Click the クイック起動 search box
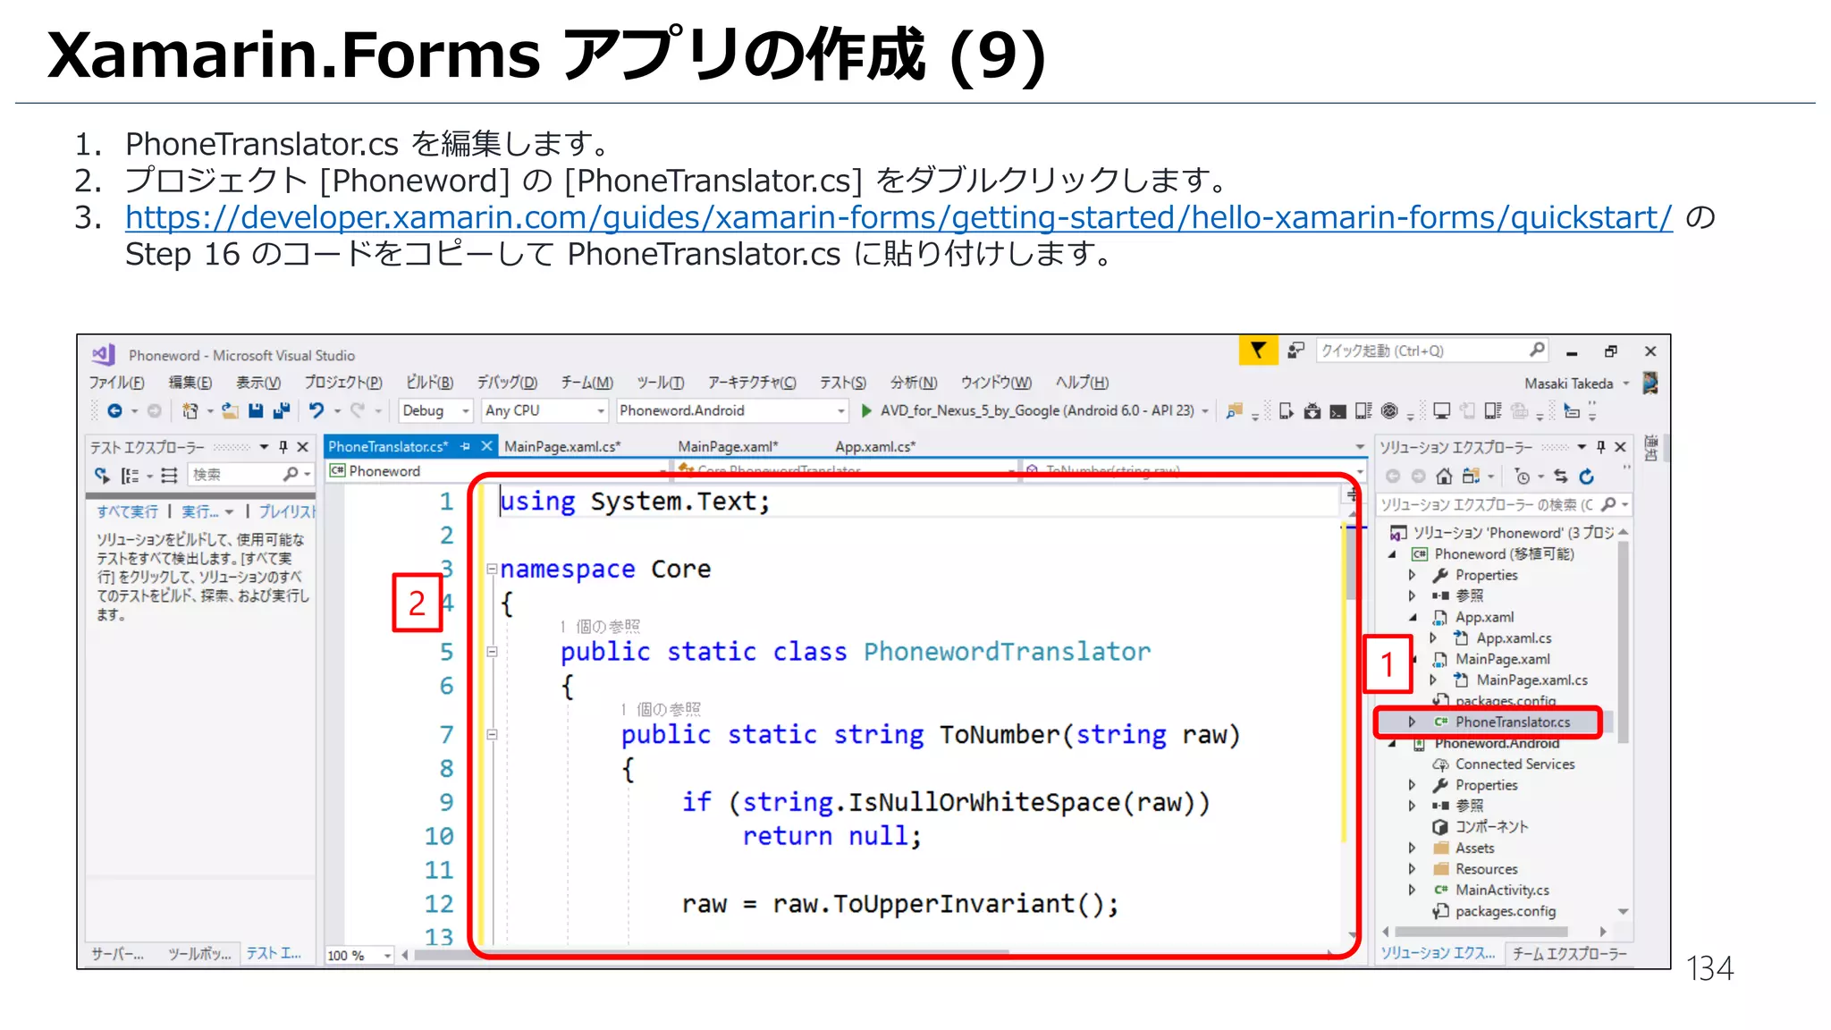Viewport: 1831px width, 1030px height. point(1432,350)
